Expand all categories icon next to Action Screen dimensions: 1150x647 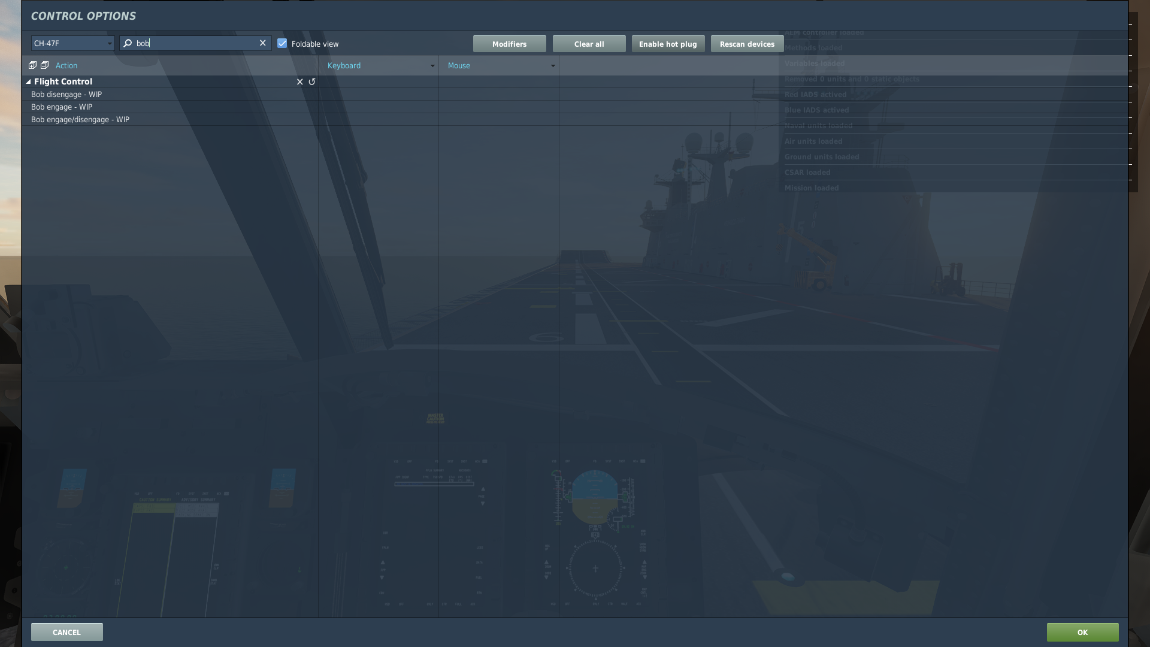tap(32, 65)
